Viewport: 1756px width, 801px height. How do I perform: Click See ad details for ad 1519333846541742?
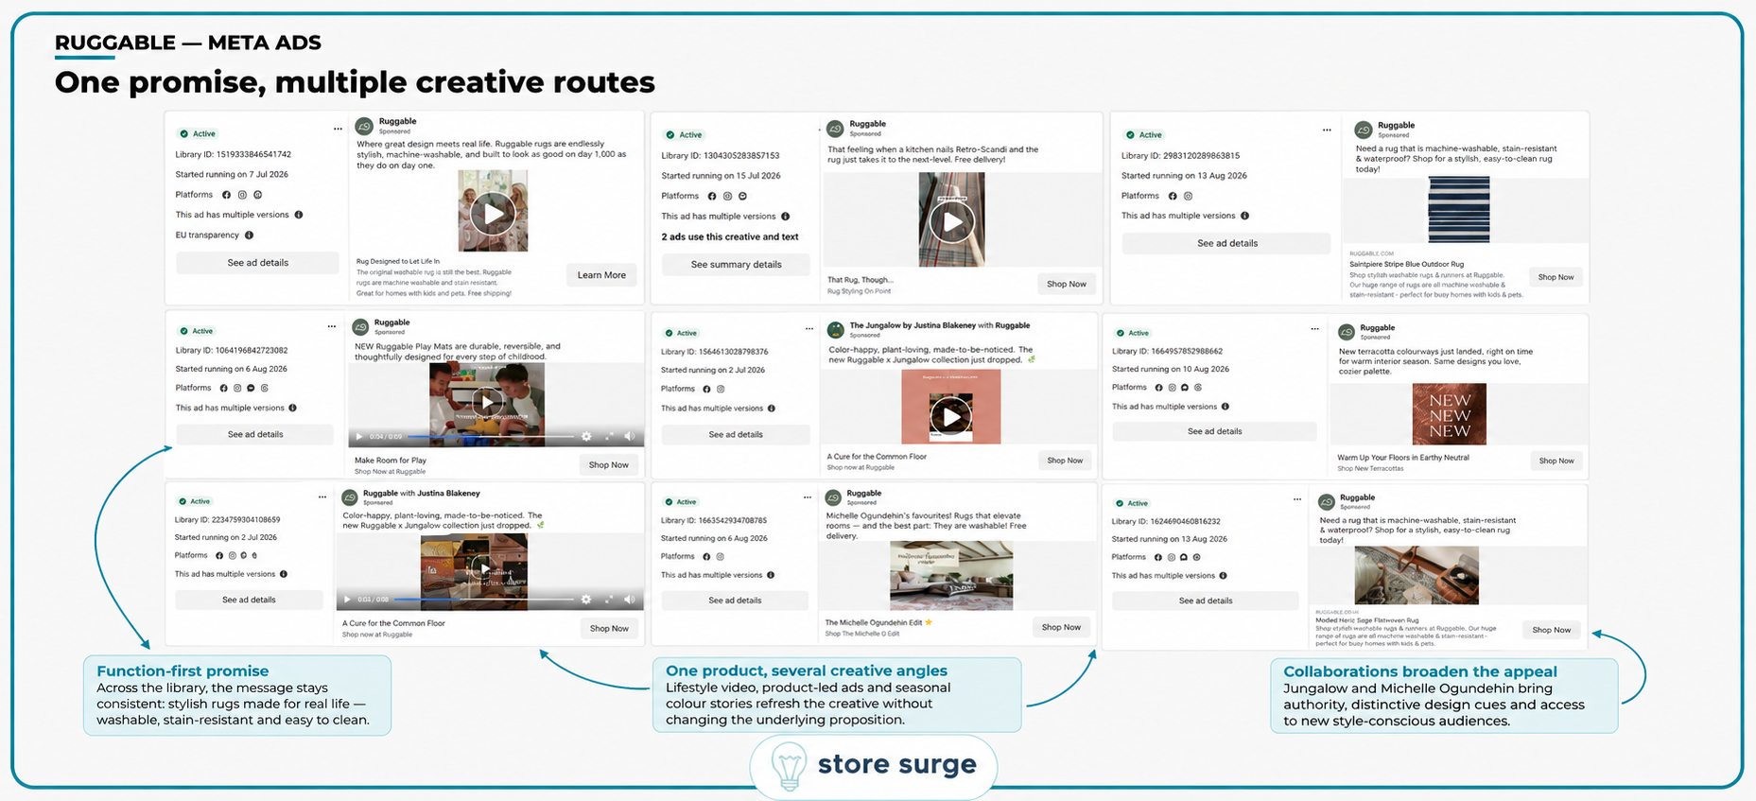tap(257, 263)
